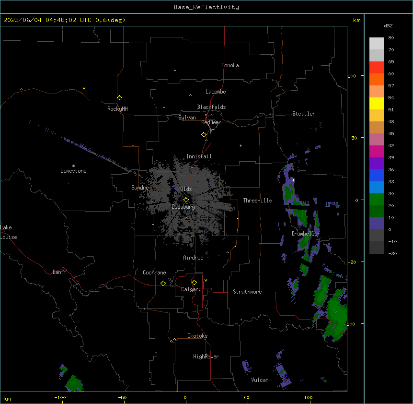Select the bright yellow 54-51 dBZ swatch
The width and height of the screenshot is (413, 404).
377,103
